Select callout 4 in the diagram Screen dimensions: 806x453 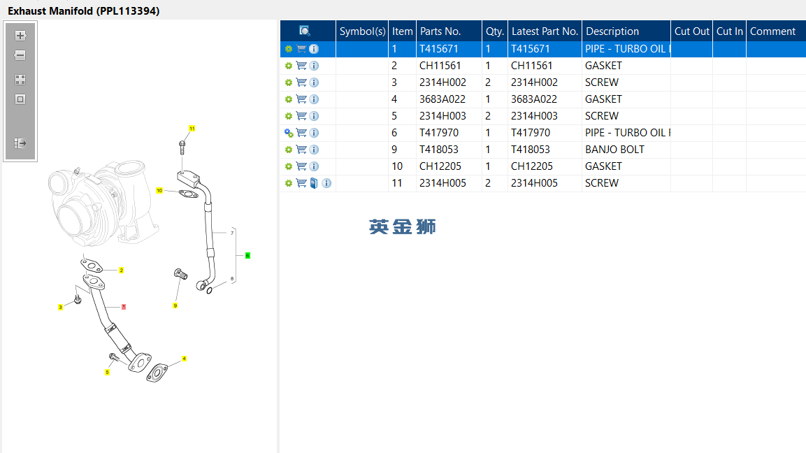coord(184,359)
